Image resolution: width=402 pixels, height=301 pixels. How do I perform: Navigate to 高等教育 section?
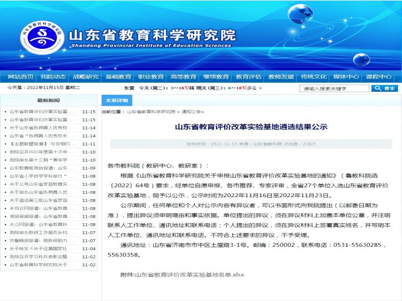(x=183, y=77)
